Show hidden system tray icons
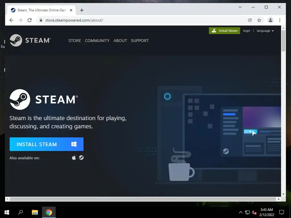Image resolution: width=291 pixels, height=218 pixels. coord(240,212)
